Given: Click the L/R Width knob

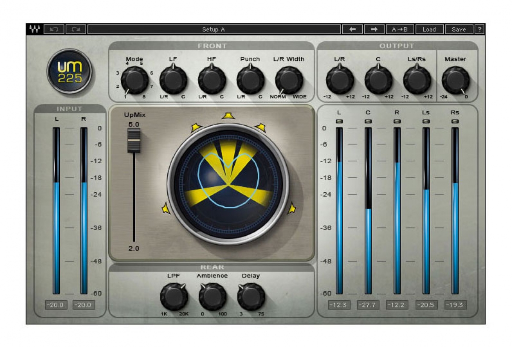Looking at the screenshot, I should coord(289,80).
